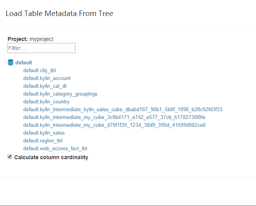Select the default.city_tbl table

pyautogui.click(x=39, y=70)
